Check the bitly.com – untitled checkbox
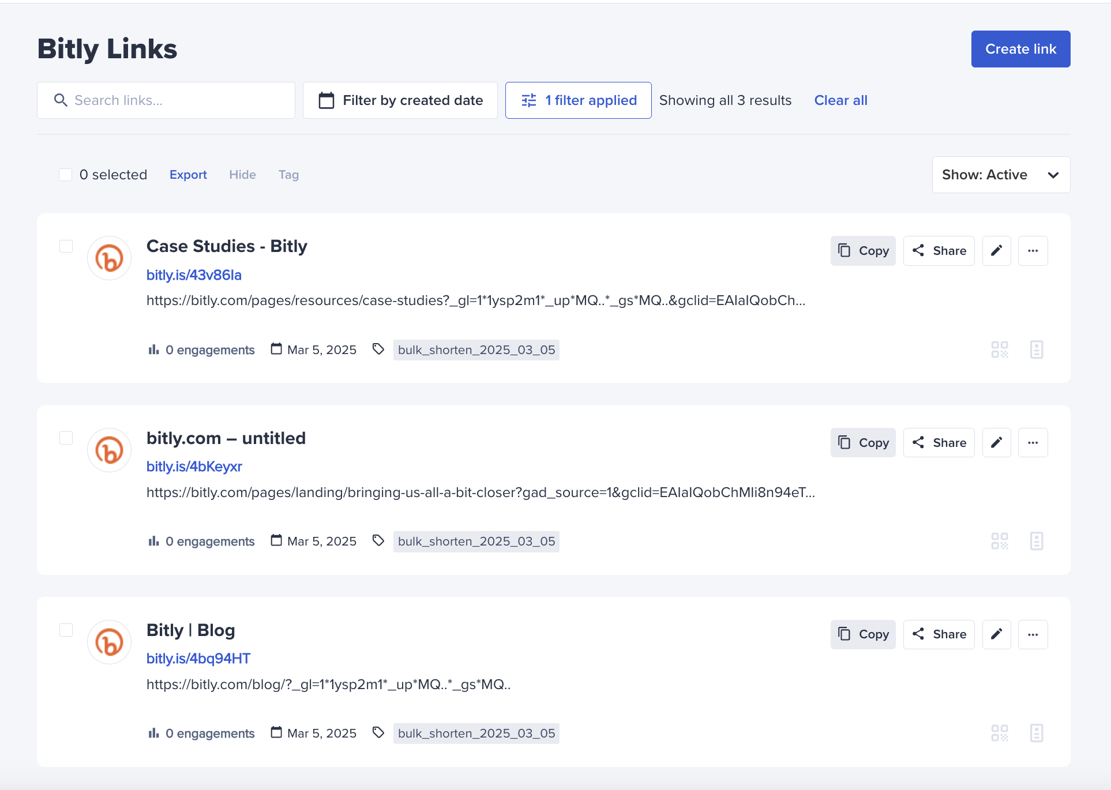This screenshot has width=1111, height=790. point(66,438)
